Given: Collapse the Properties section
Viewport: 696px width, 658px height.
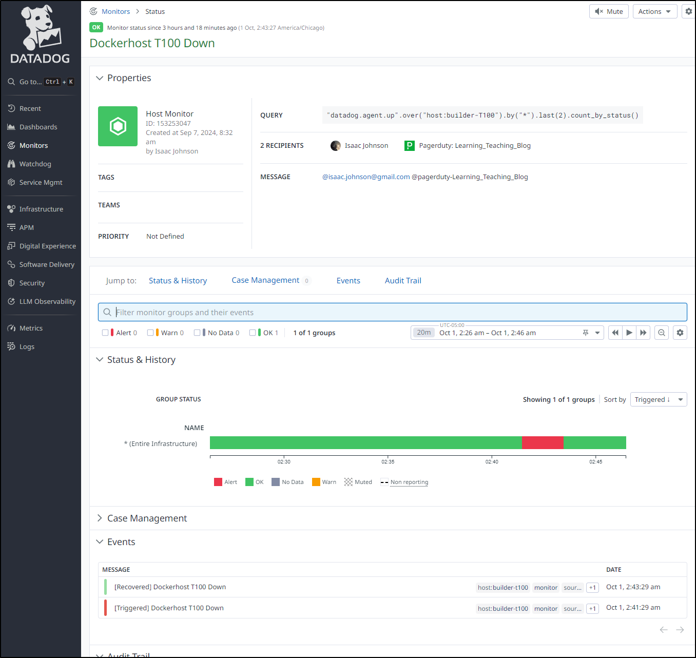Looking at the screenshot, I should click(100, 78).
